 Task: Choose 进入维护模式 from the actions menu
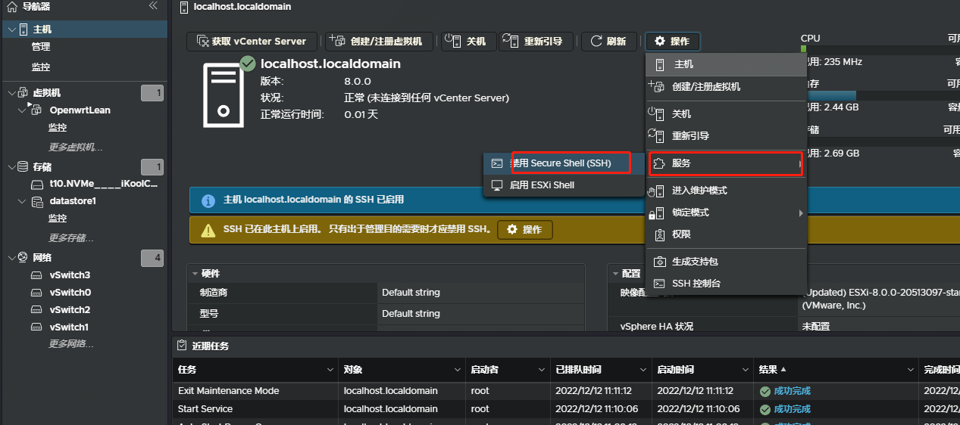coord(699,191)
